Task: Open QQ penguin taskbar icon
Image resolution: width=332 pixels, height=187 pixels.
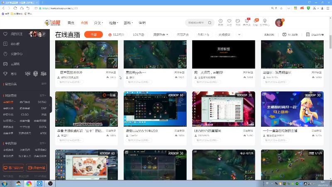Action: [18, 184]
